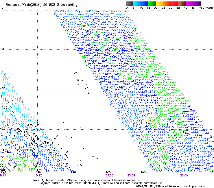Viewport: 214px width, 188px height.
Task: Click the 'Rapidscat Winds(25KM) 20150313 descending' title
Action: point(41,5)
